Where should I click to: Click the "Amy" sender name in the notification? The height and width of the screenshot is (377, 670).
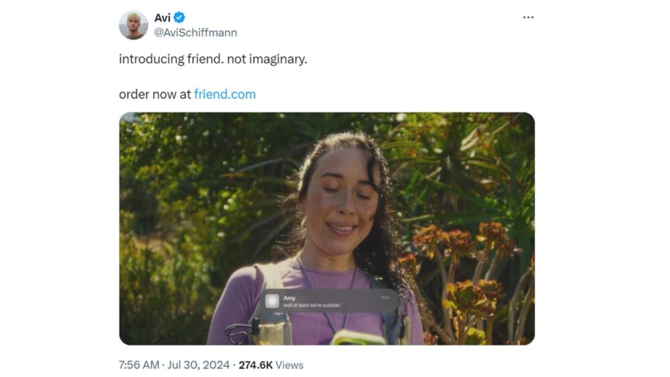click(289, 297)
